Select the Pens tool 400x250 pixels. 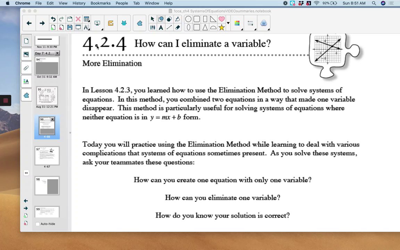[152, 27]
